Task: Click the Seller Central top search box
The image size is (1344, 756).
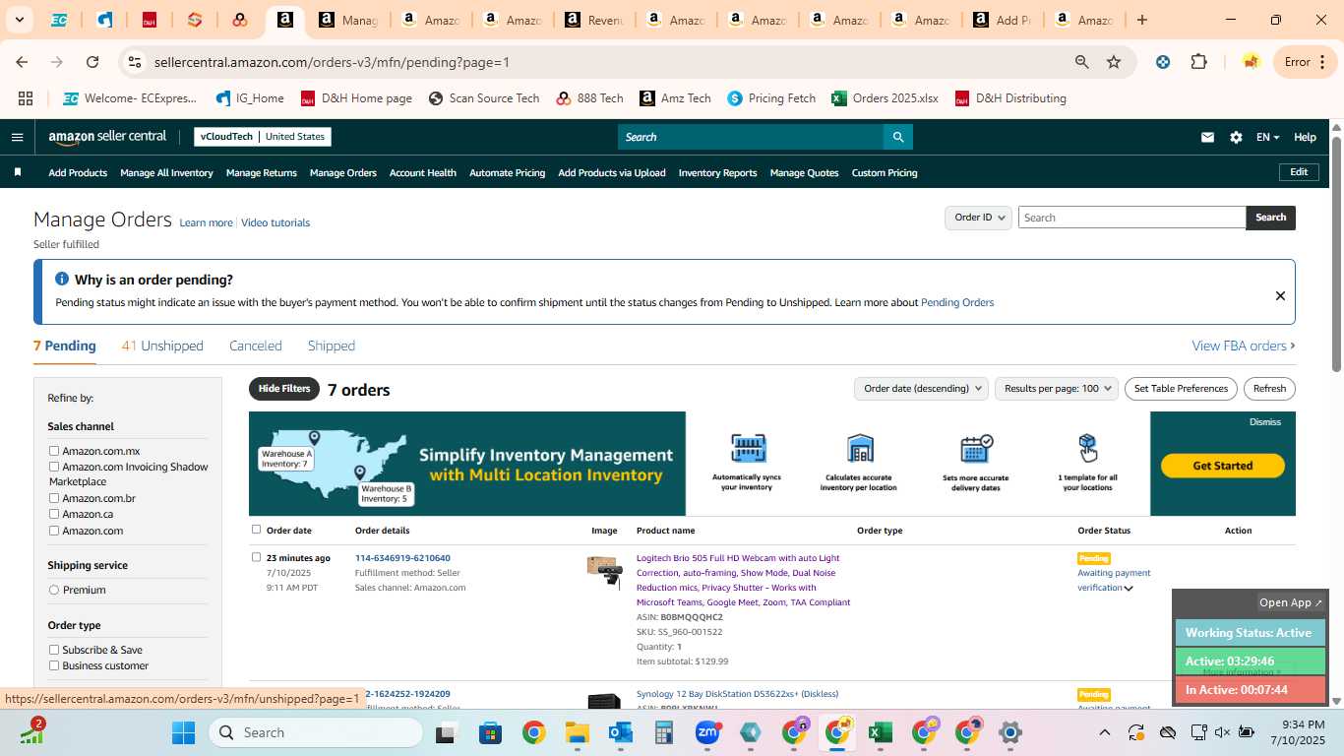Action: (750, 137)
